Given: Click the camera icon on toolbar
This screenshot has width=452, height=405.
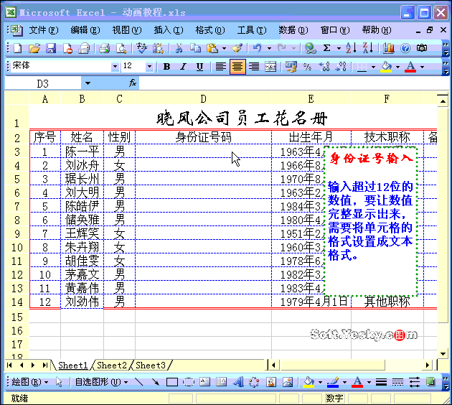Looking at the screenshot, I should 422,48.
